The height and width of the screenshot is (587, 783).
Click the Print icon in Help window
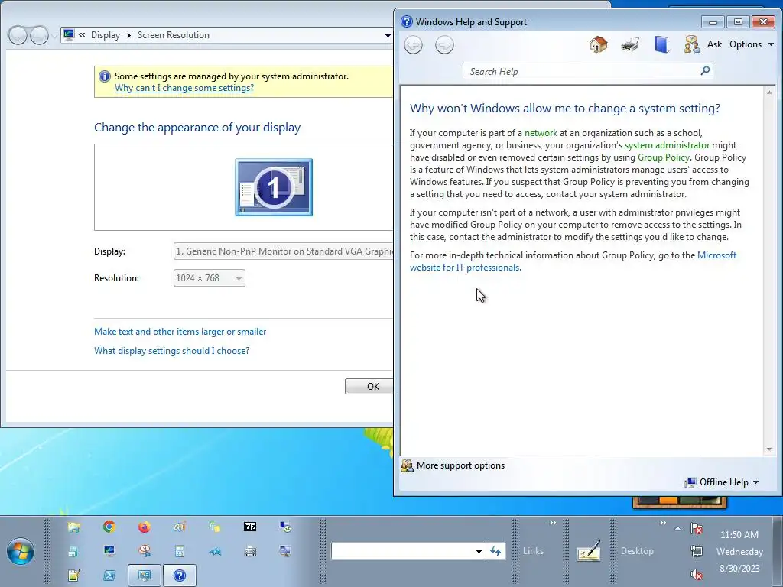tap(630, 44)
